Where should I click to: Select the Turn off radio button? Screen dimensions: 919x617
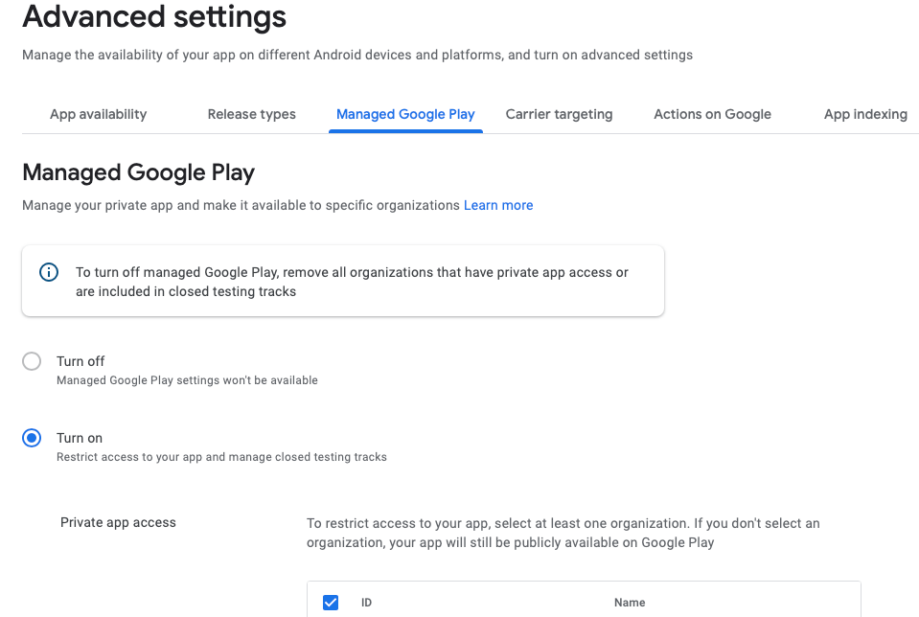[x=31, y=361]
